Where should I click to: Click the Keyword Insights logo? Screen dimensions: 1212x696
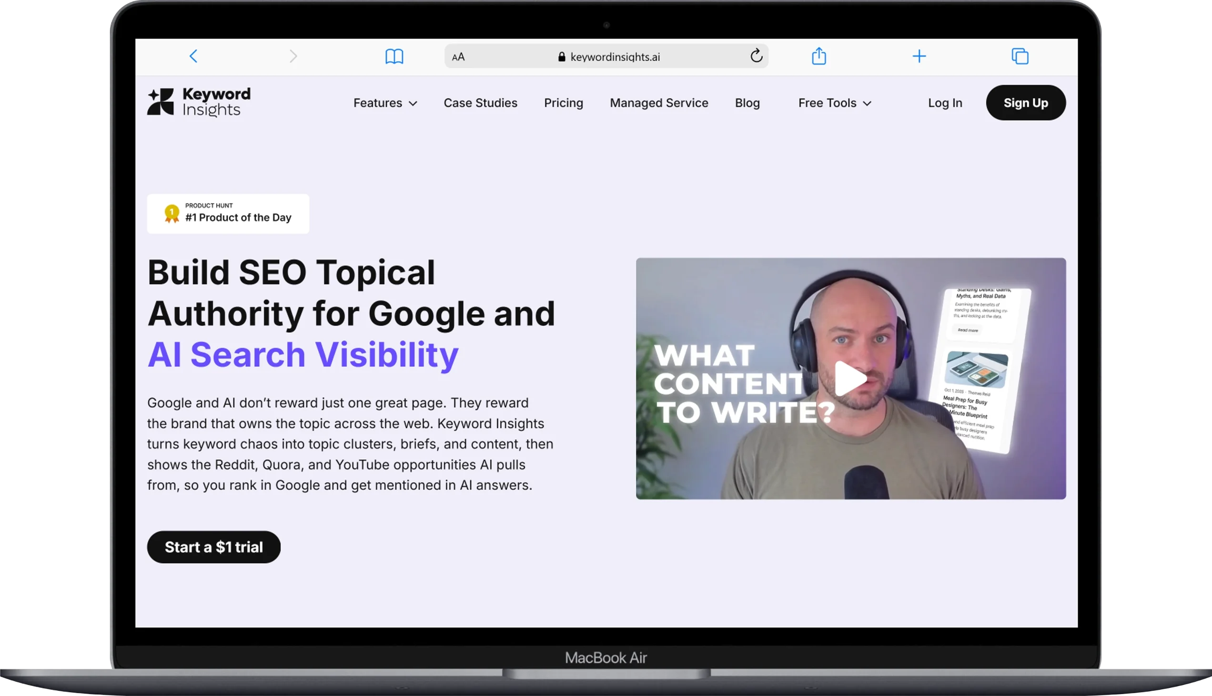coord(199,102)
